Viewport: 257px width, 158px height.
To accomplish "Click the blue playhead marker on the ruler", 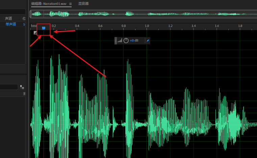I will [44, 28].
